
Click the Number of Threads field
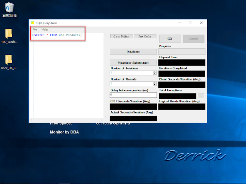131,84
